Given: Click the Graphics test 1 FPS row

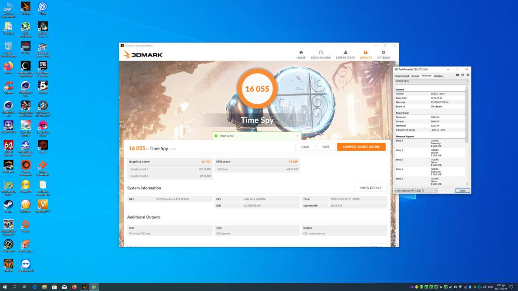Looking at the screenshot, I should 170,169.
